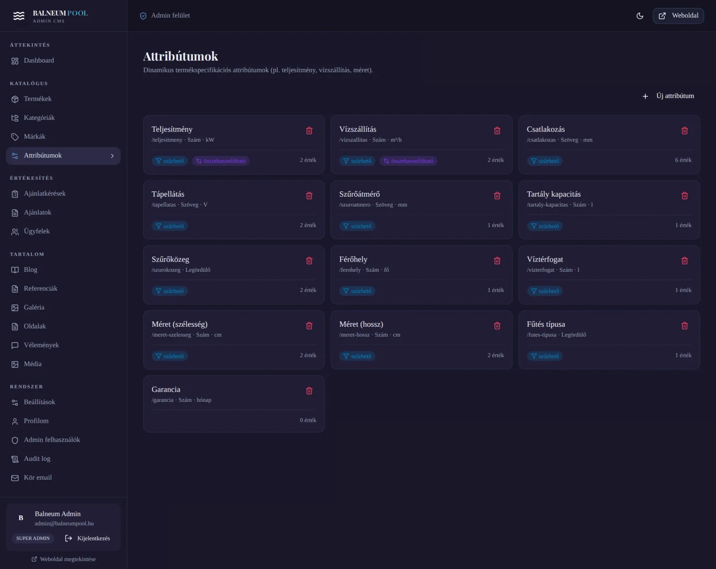
Task: Click '/garancia · Szám · hónap' subtitle
Action: 181,400
